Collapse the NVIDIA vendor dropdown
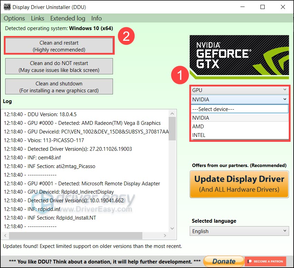The image size is (294, 268). point(240,99)
